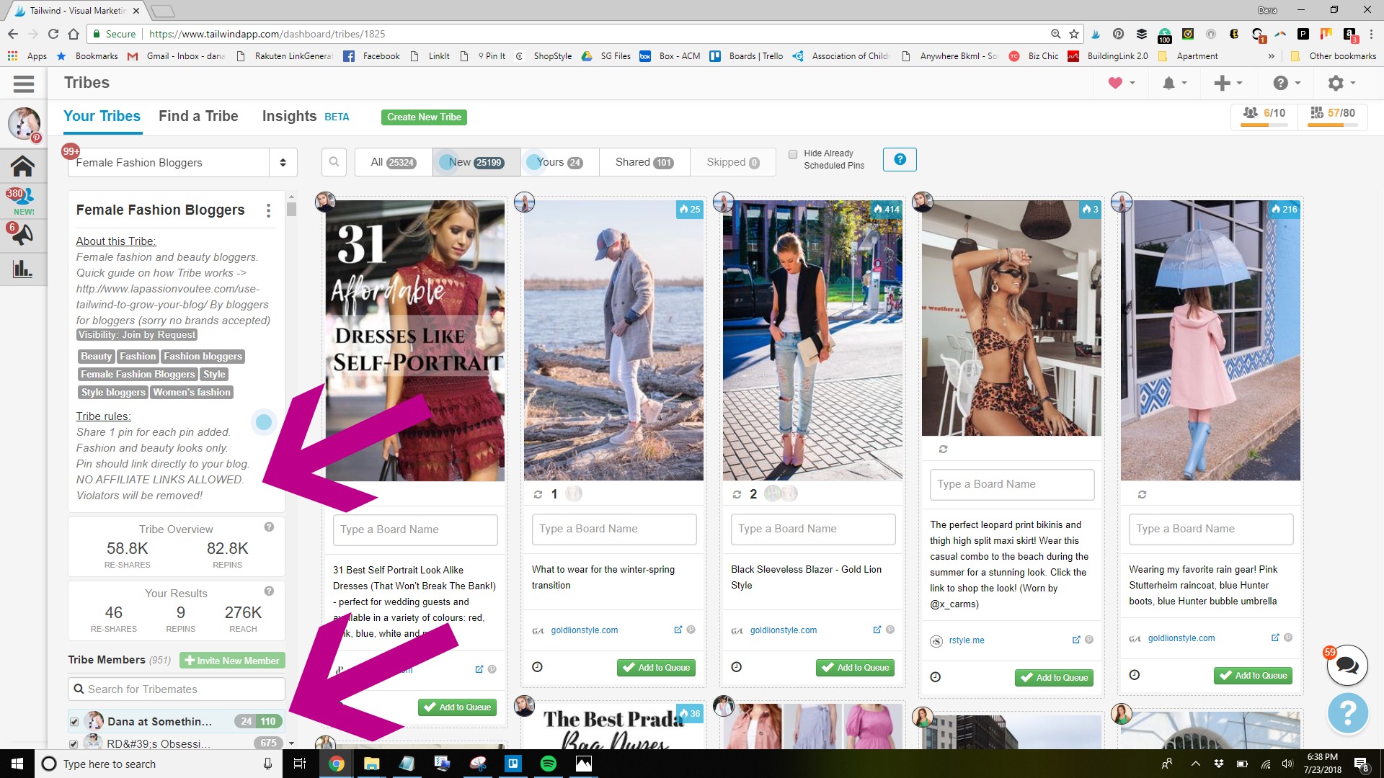Viewport: 1384px width, 778px height.
Task: Click the Create New Tribe button
Action: click(x=424, y=117)
